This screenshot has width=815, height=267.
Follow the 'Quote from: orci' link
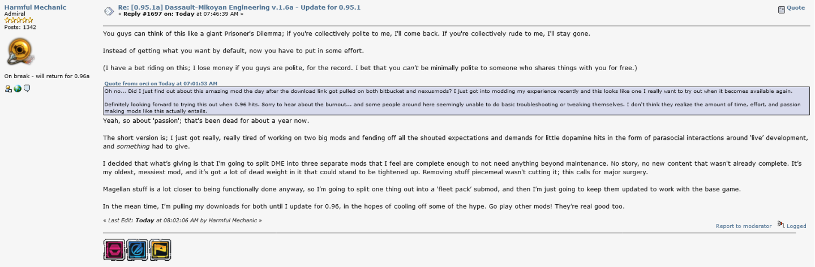[x=161, y=83]
